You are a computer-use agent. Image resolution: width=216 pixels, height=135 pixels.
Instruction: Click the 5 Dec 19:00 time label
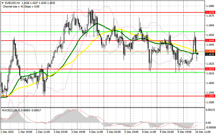pos(131,132)
